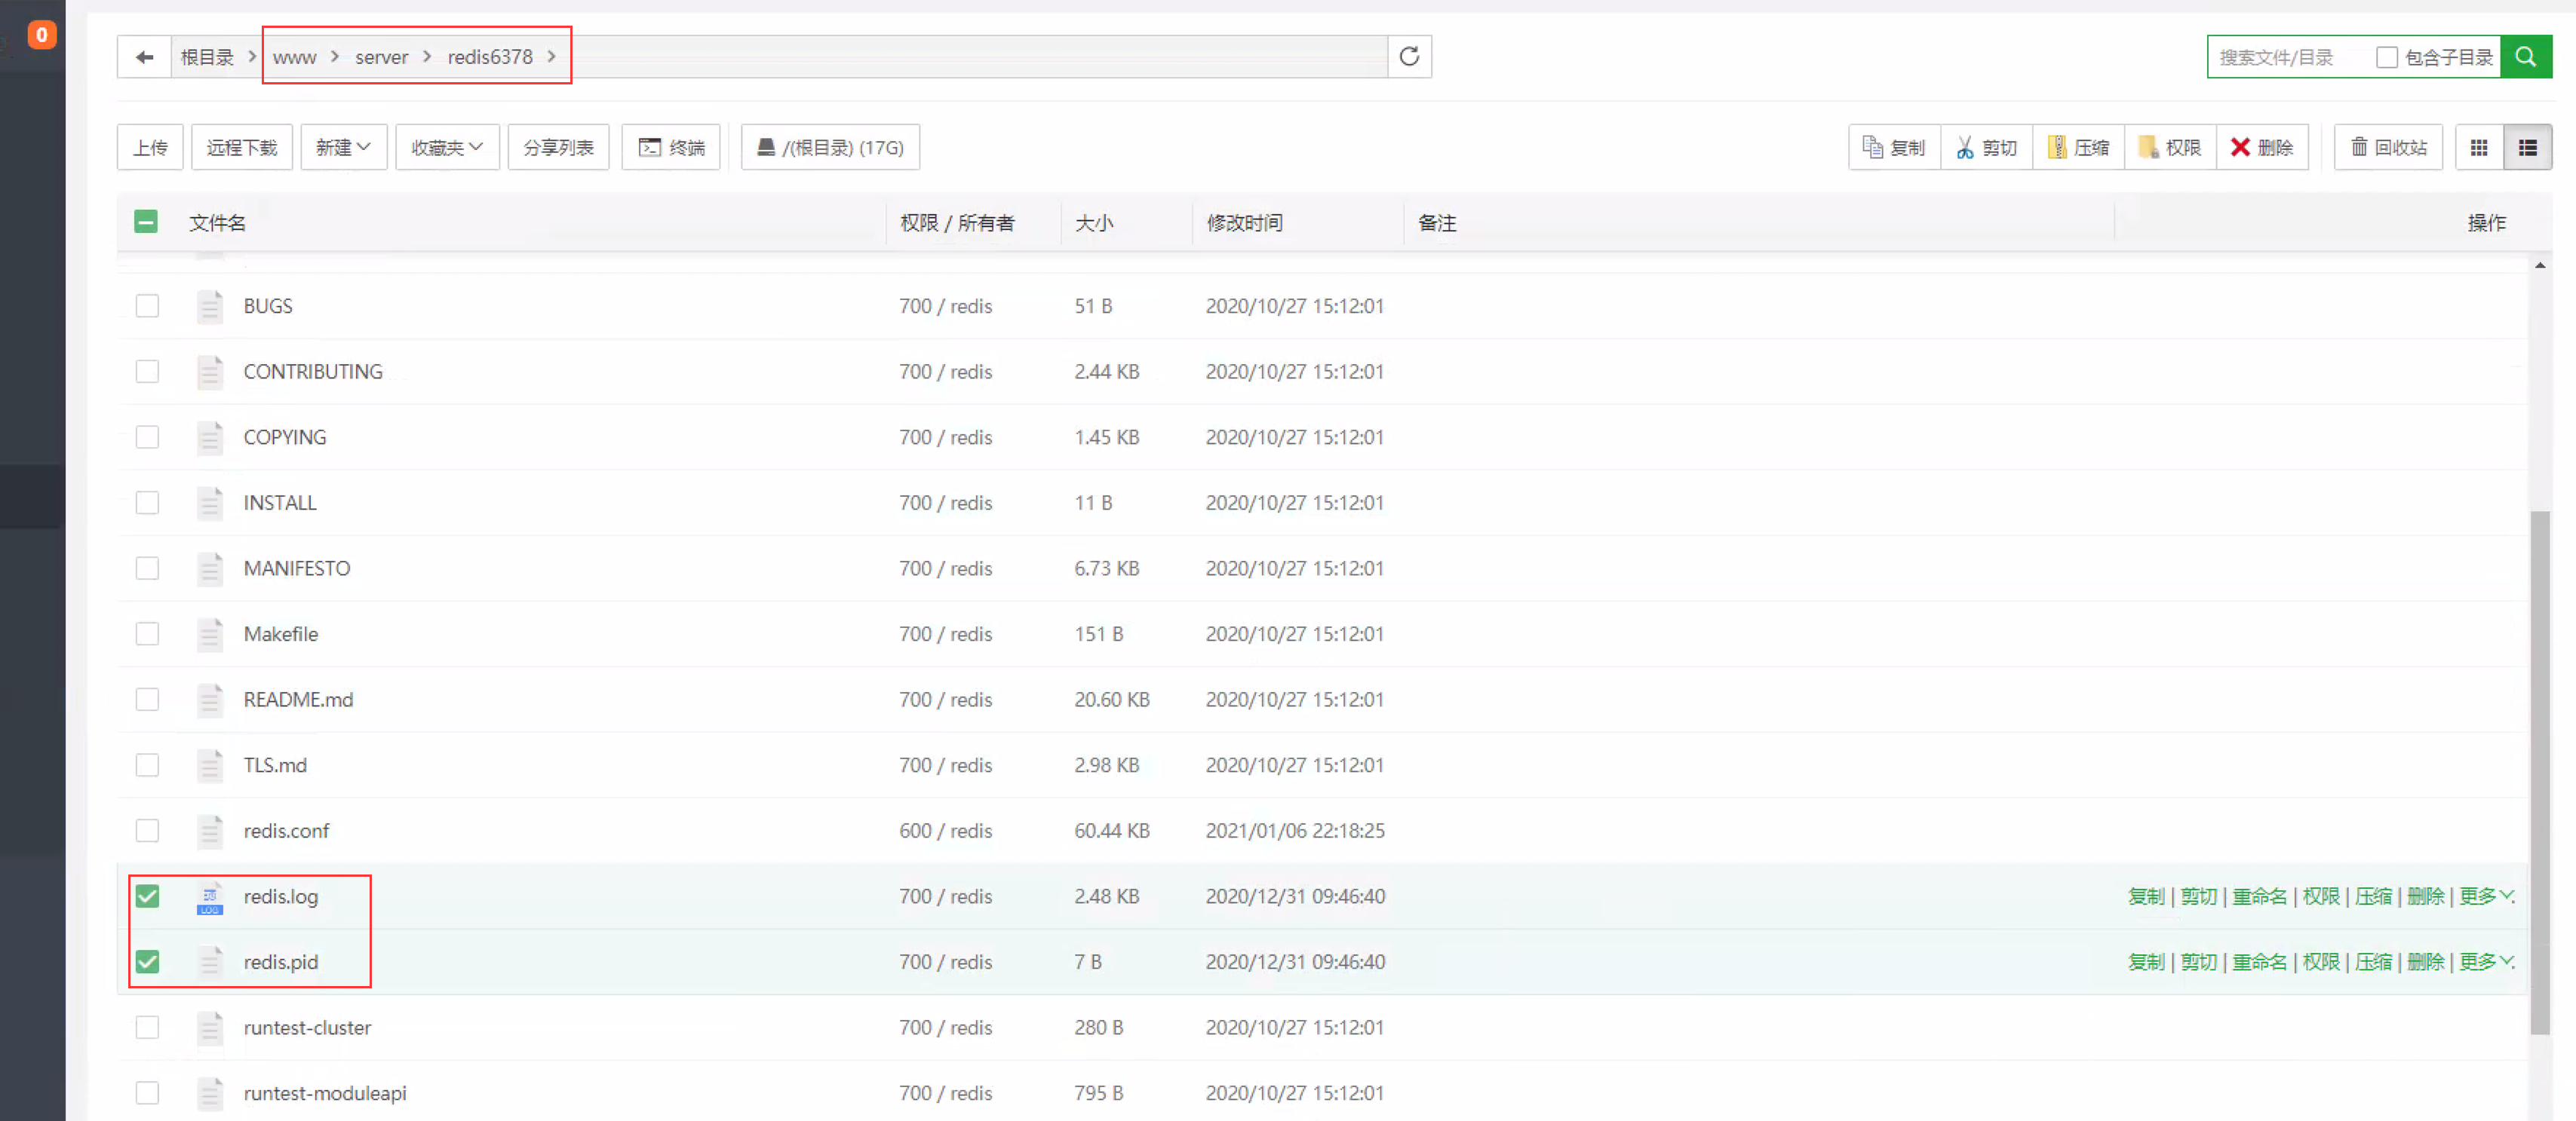Switch to list view layout
Viewport: 2576px width, 1121px height.
pos(2527,148)
